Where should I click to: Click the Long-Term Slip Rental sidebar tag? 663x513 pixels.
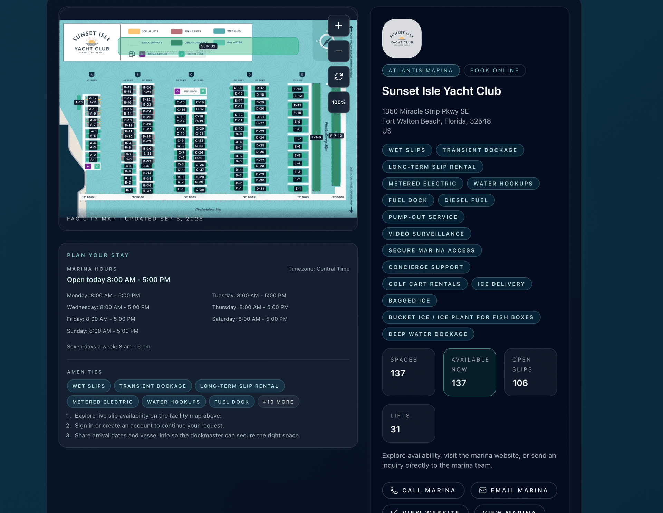(x=432, y=167)
